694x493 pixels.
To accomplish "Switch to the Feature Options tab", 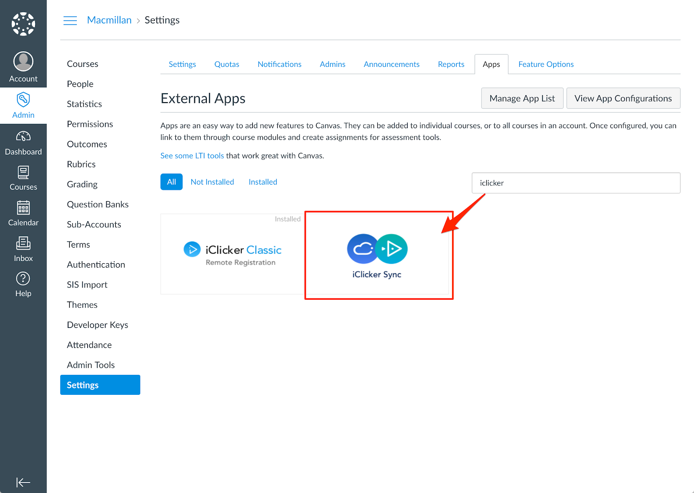I will 546,64.
